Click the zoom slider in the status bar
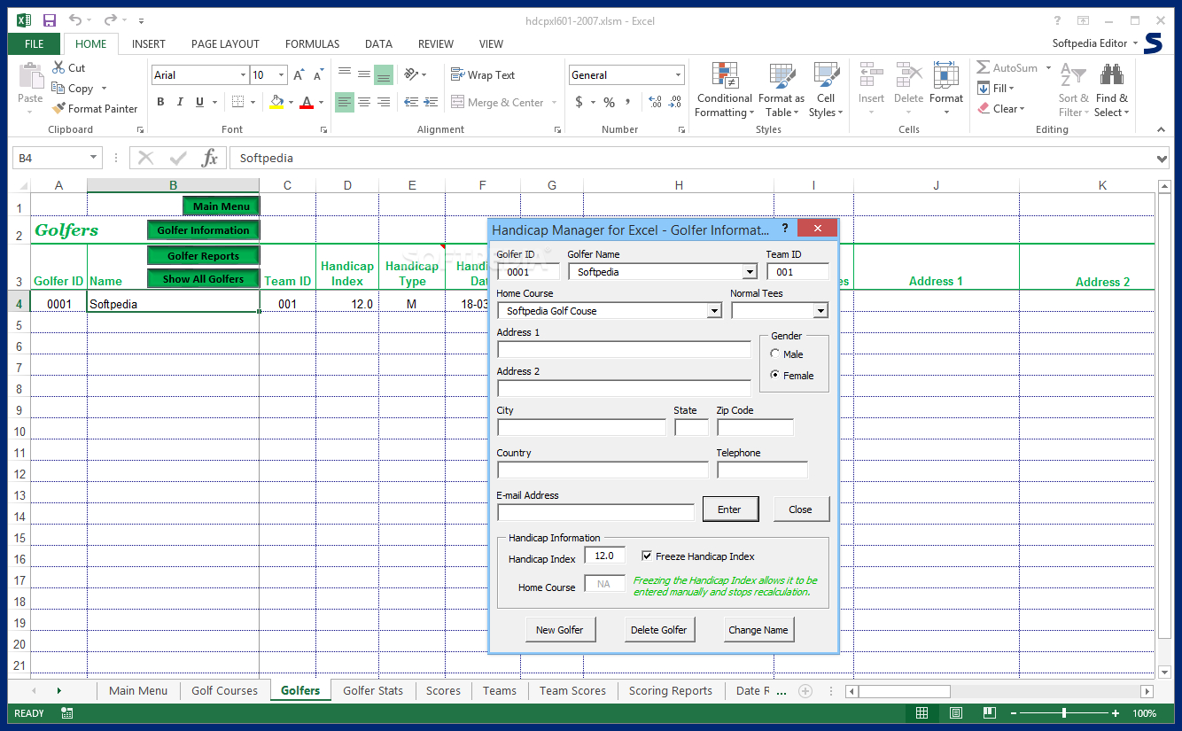 (x=1063, y=713)
